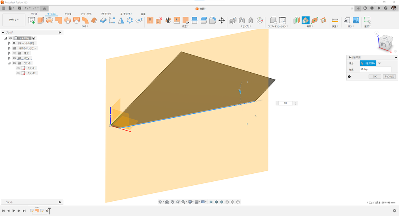Select the Ruled surface tool
Viewport: 399px width, 216px height.
click(x=85, y=20)
